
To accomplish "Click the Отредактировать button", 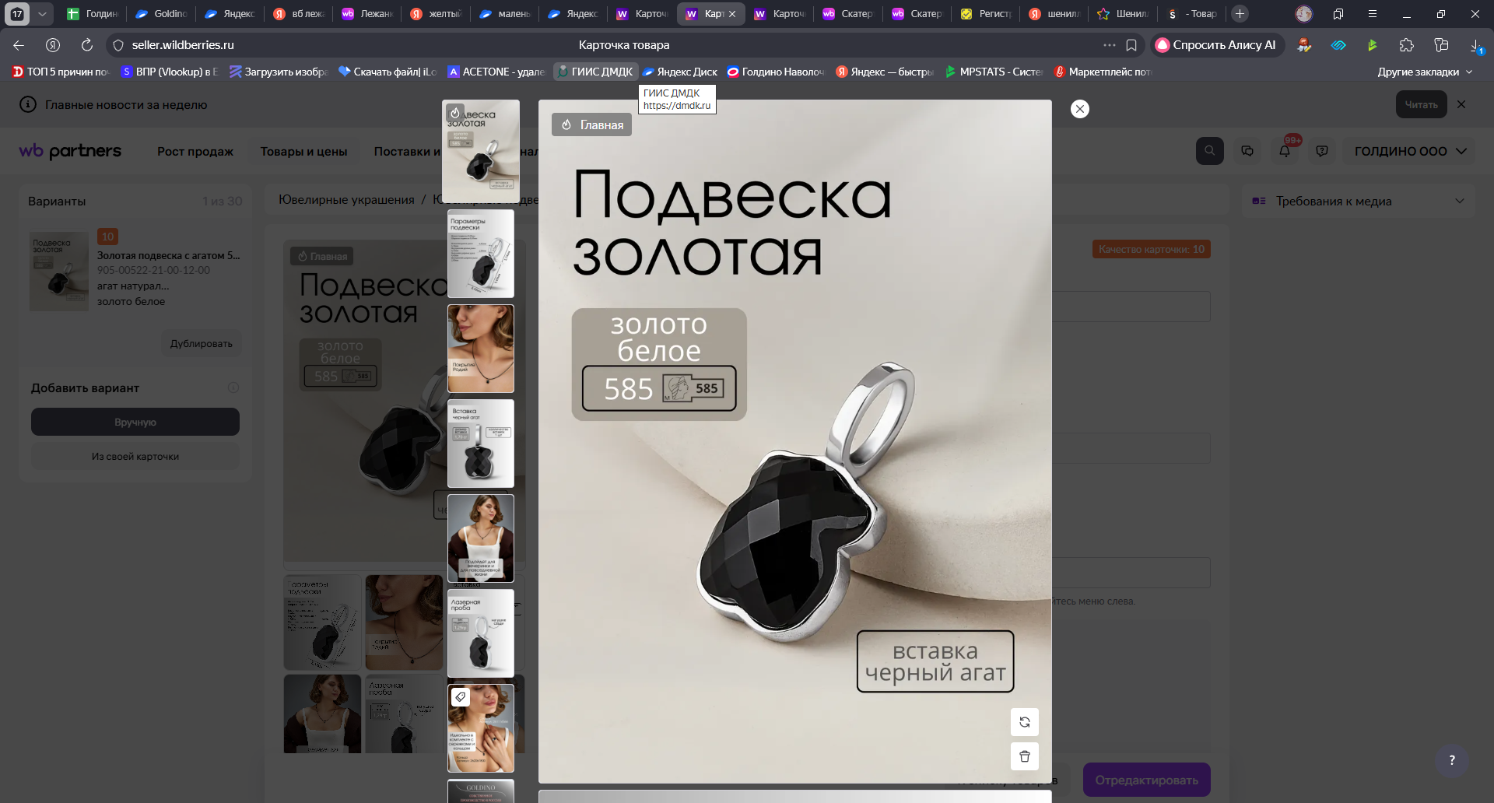I will (x=1146, y=780).
